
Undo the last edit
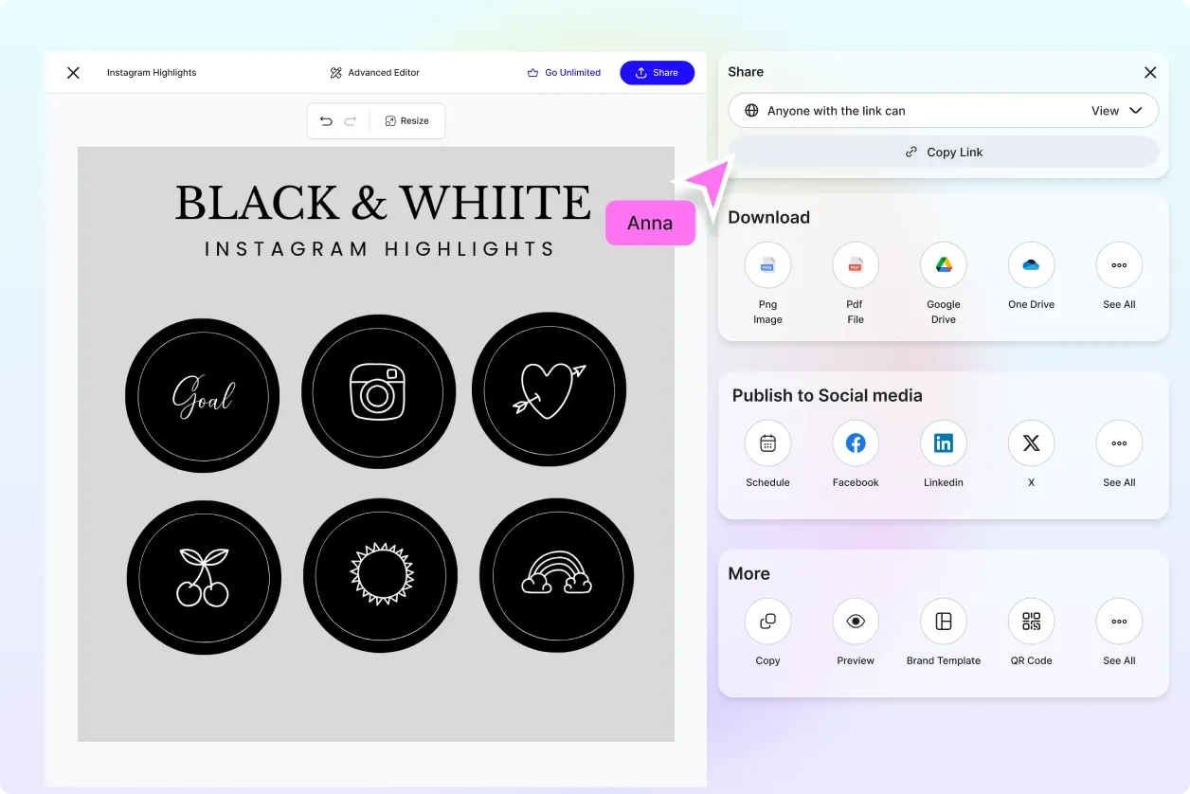tap(326, 121)
